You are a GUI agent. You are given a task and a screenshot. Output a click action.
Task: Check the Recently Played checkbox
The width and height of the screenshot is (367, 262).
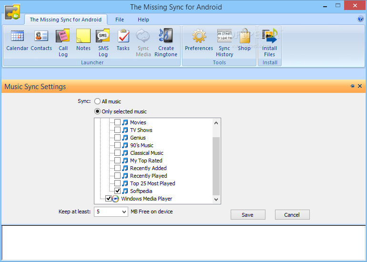(x=118, y=176)
